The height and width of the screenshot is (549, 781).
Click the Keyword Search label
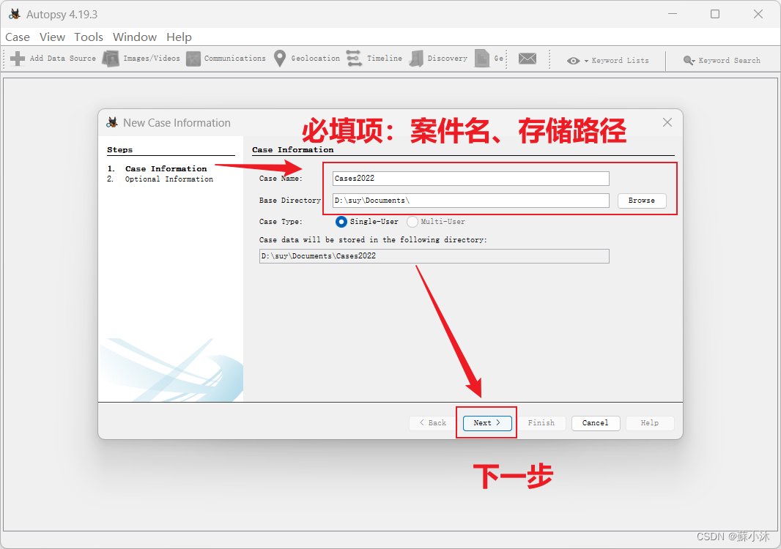point(729,60)
